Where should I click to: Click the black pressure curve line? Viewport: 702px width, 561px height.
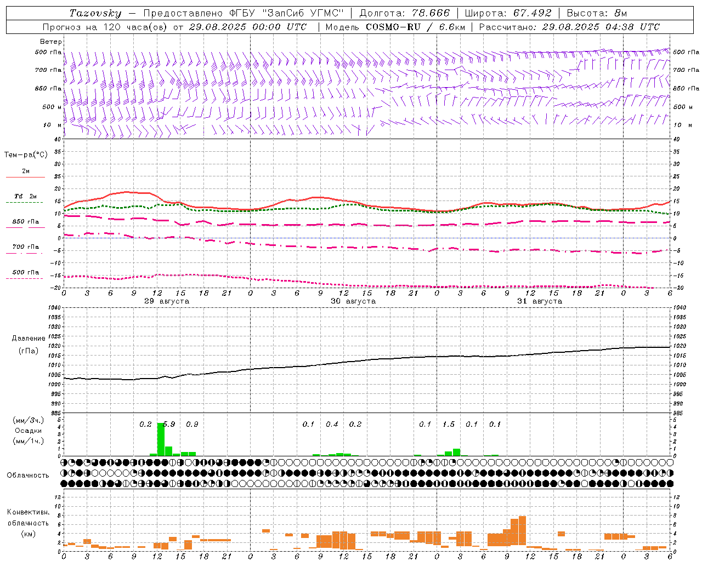[367, 360]
